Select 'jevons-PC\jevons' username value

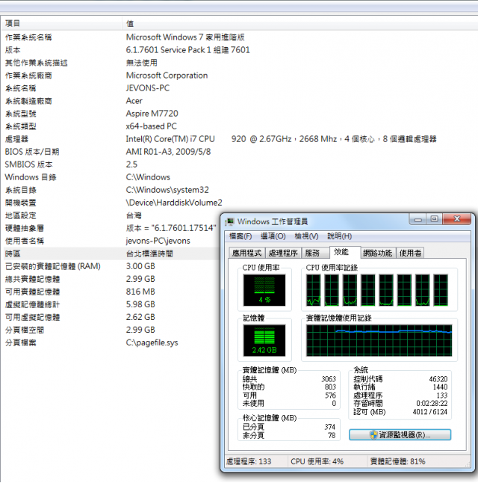click(x=158, y=241)
